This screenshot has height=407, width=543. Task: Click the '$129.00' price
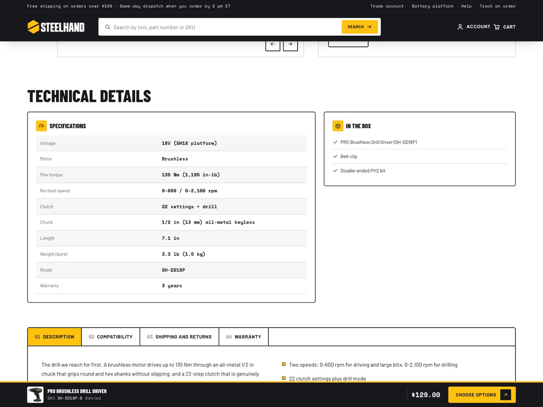(426, 395)
